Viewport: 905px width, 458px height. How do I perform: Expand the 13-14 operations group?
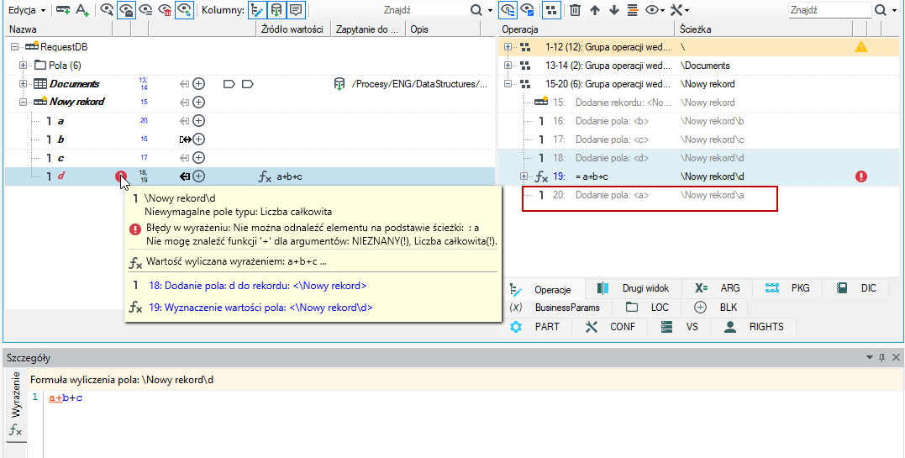coord(508,66)
